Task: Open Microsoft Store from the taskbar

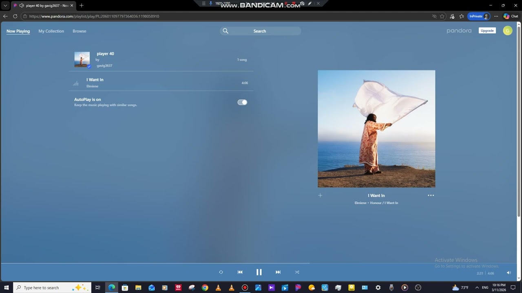Action: (125, 288)
